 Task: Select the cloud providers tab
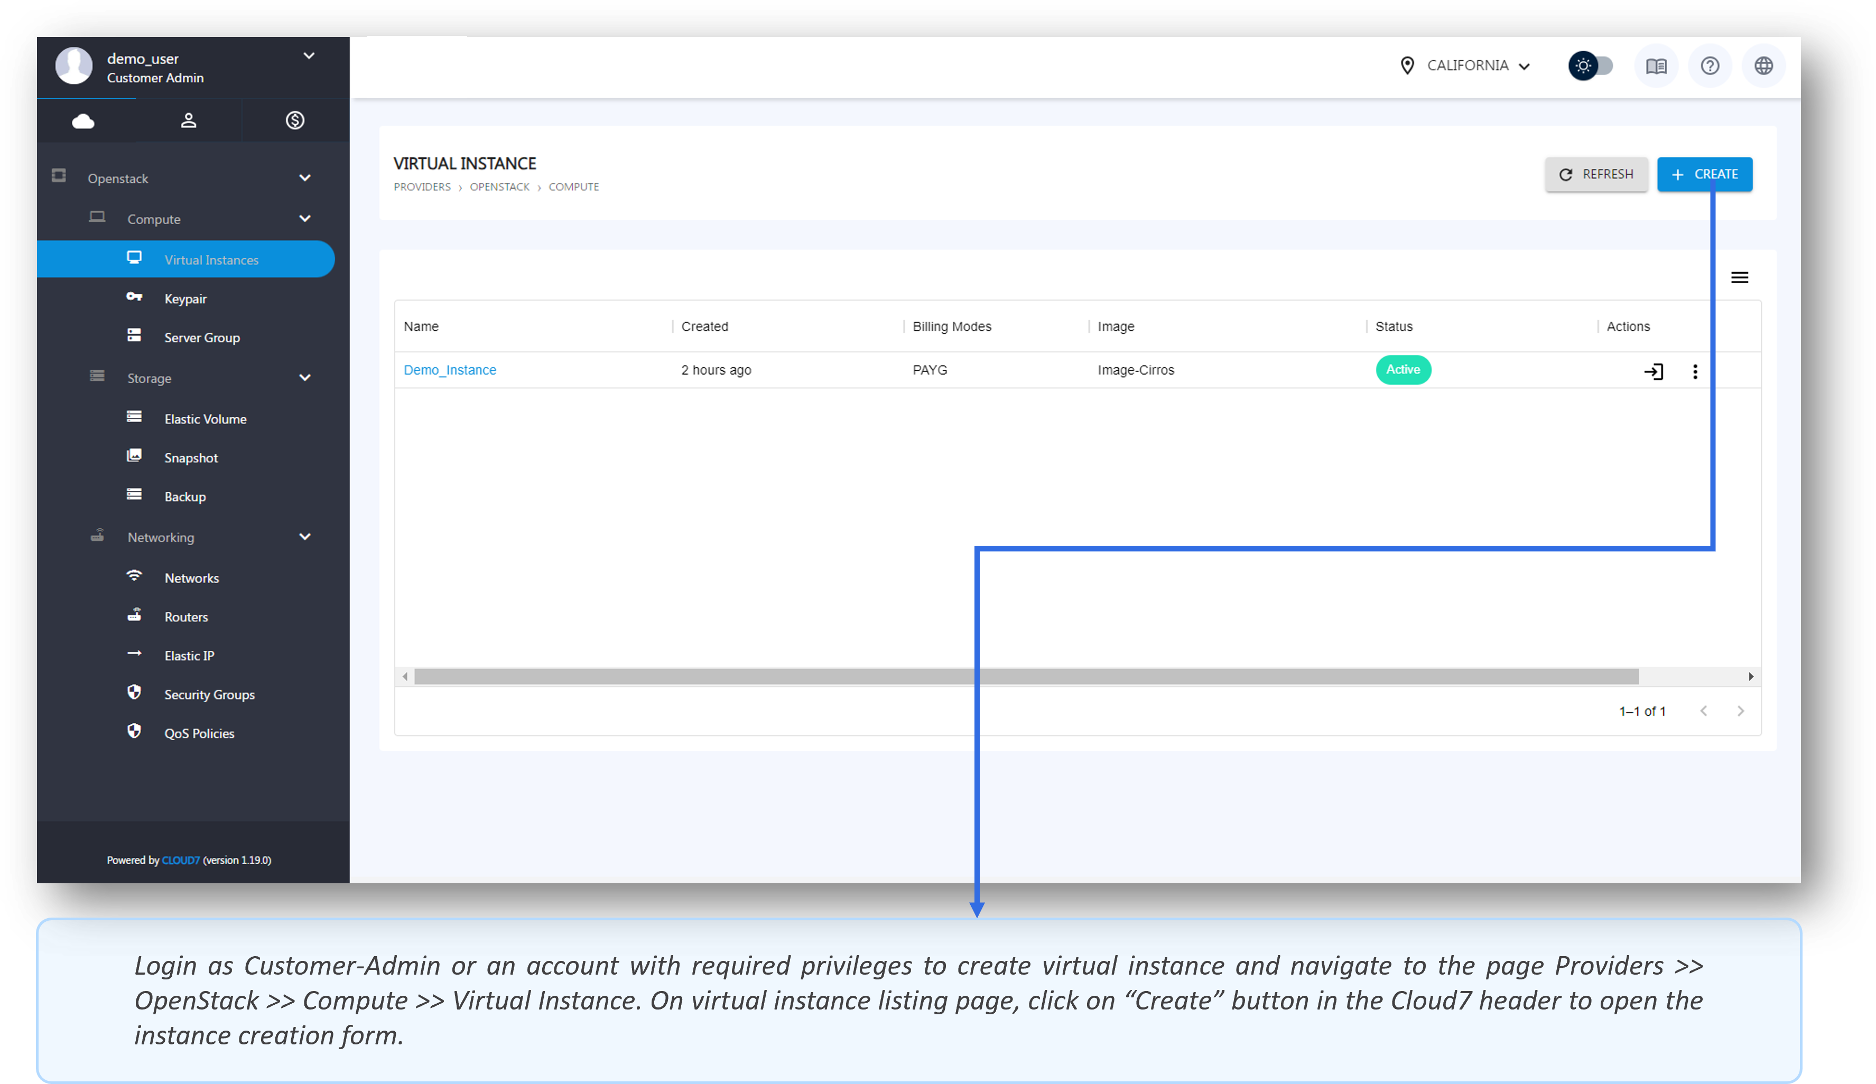(83, 120)
